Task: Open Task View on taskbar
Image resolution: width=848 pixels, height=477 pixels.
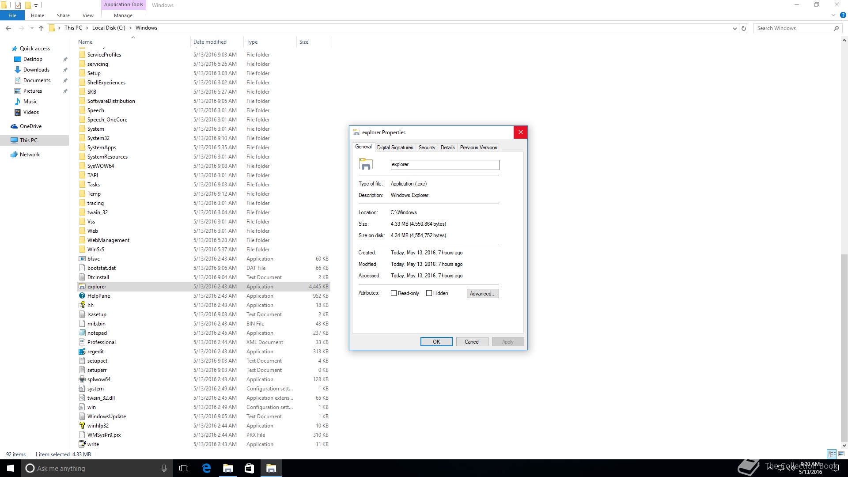Action: tap(184, 468)
